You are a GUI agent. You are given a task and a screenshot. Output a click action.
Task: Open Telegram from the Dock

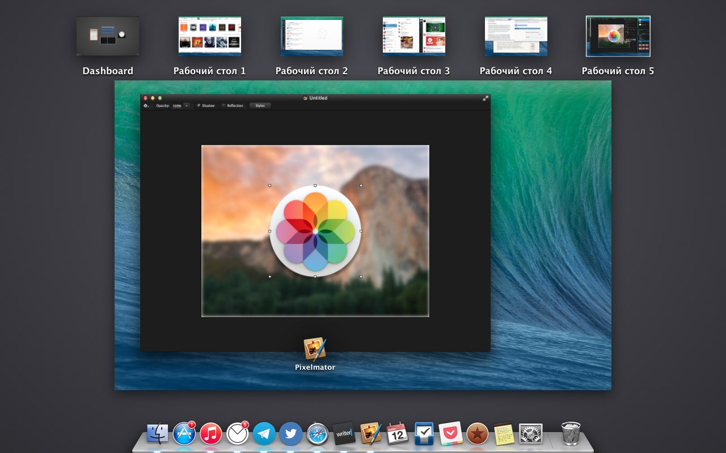tap(264, 434)
